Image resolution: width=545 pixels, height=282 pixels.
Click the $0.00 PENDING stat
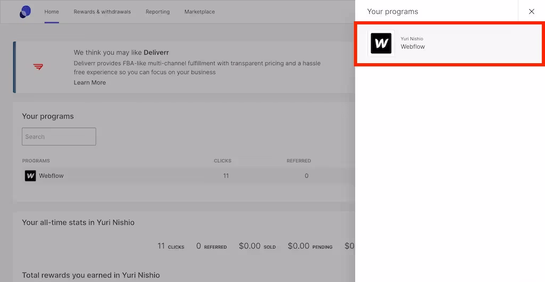point(310,246)
